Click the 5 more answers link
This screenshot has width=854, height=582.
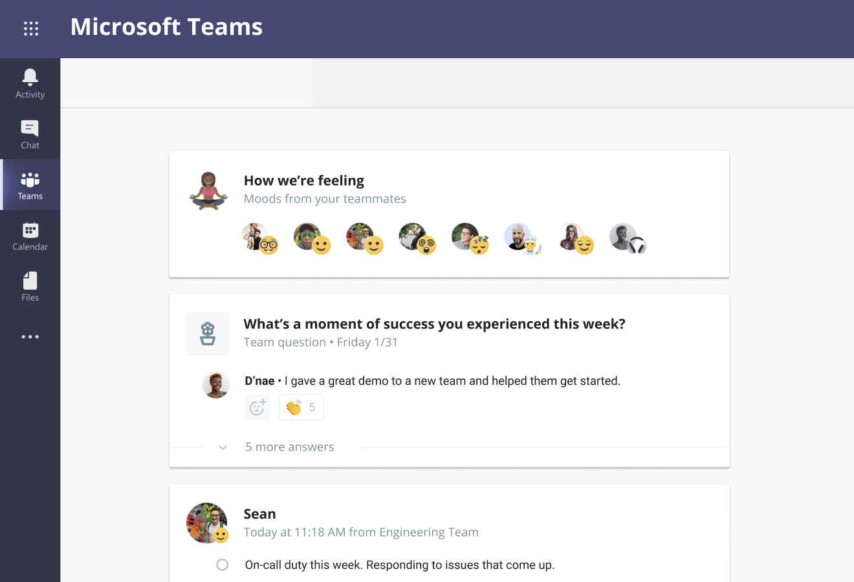point(289,447)
